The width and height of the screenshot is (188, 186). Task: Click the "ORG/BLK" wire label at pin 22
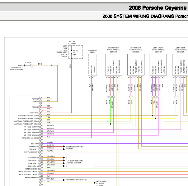click(50, 159)
